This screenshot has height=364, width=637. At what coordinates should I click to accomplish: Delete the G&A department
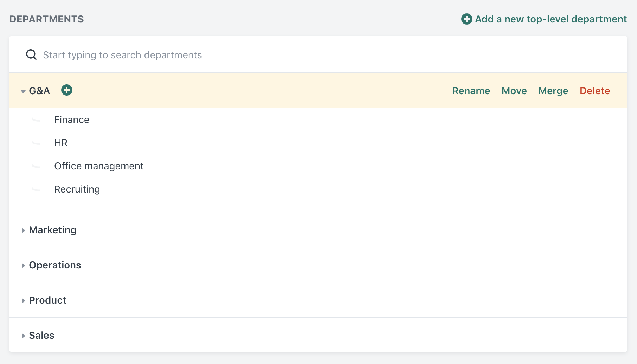click(595, 91)
